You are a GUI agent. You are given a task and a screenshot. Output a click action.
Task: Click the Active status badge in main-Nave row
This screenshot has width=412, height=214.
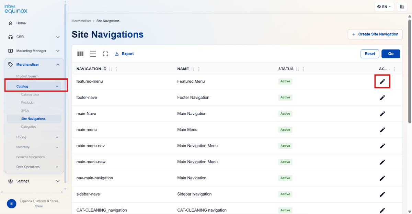[x=285, y=114]
